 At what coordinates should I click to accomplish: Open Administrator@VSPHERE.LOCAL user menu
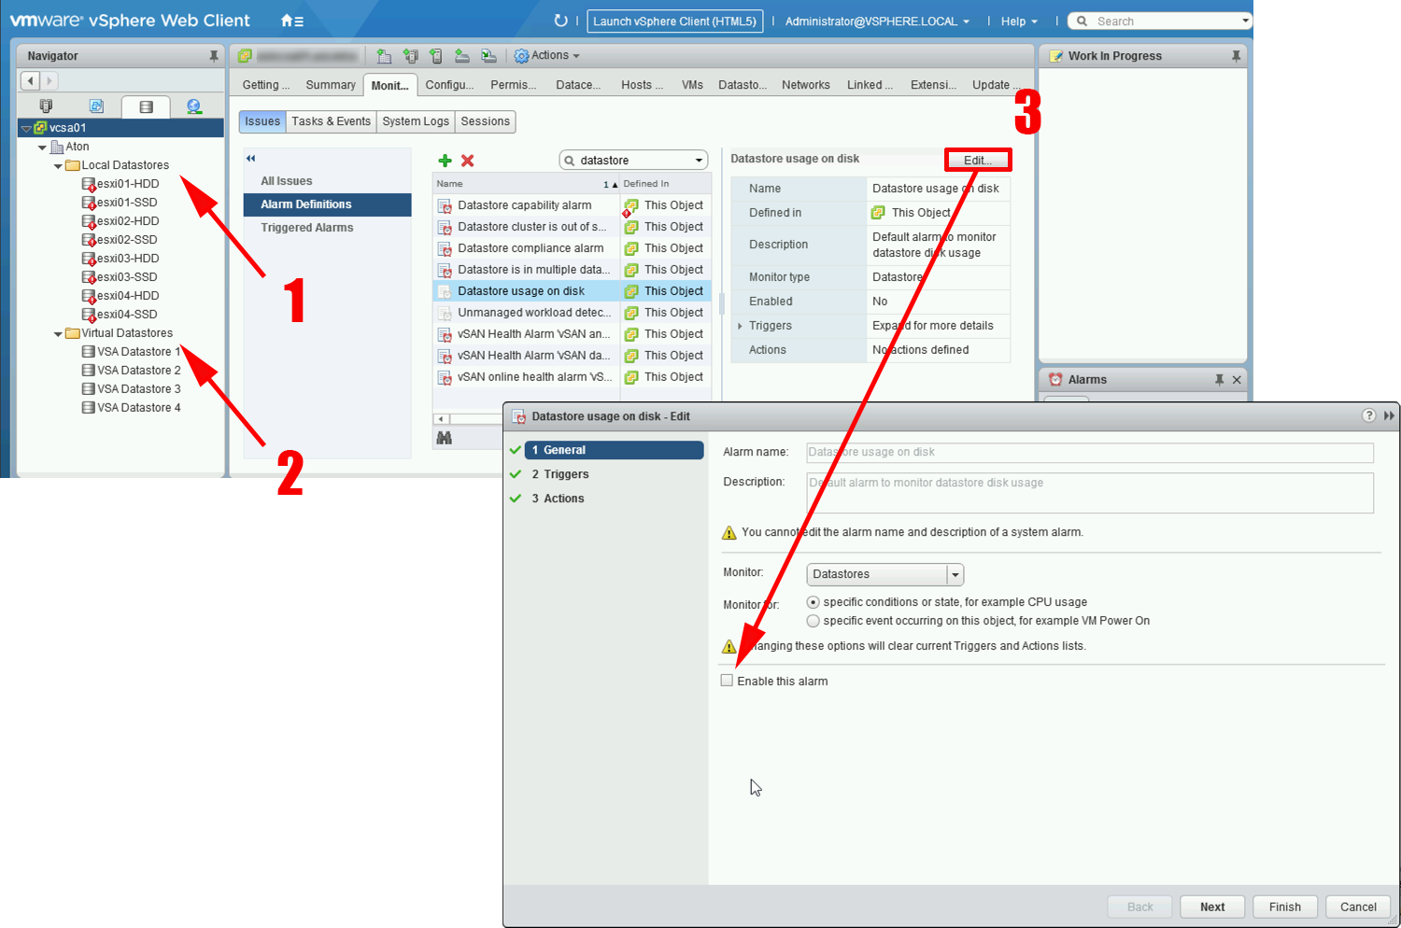point(877,21)
